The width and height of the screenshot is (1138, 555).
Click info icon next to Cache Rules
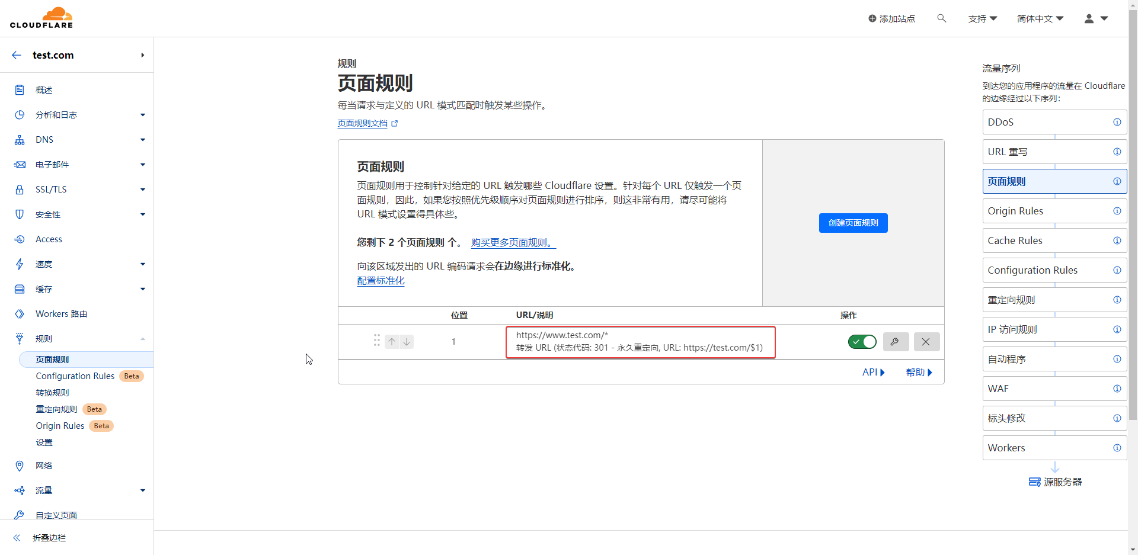[x=1117, y=240]
